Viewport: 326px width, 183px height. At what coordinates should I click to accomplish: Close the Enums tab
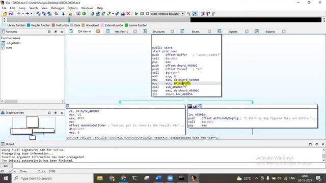coord(209,32)
